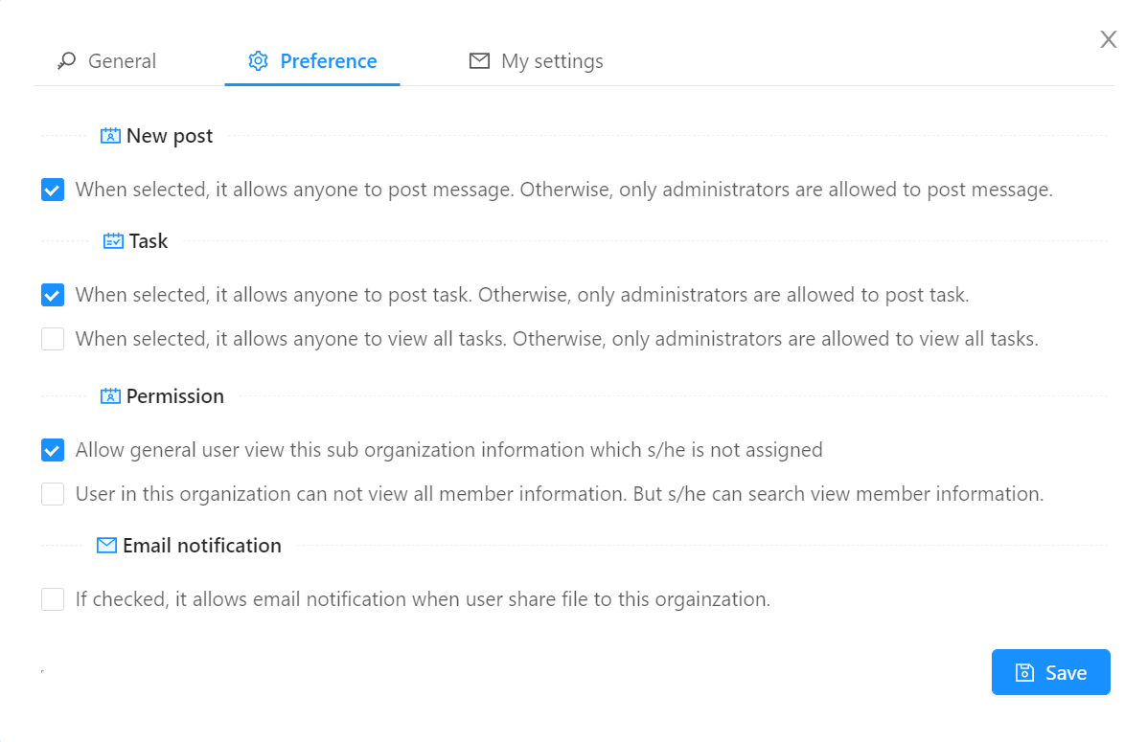This screenshot has height=742, width=1147.
Task: Click the magnifier icon beside General
Action: [x=66, y=60]
